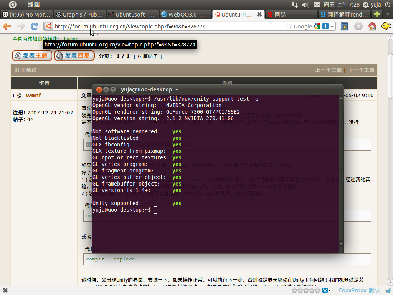Go to 上一个主题 previous topic link
393x295 pixels.
[x=329, y=70]
